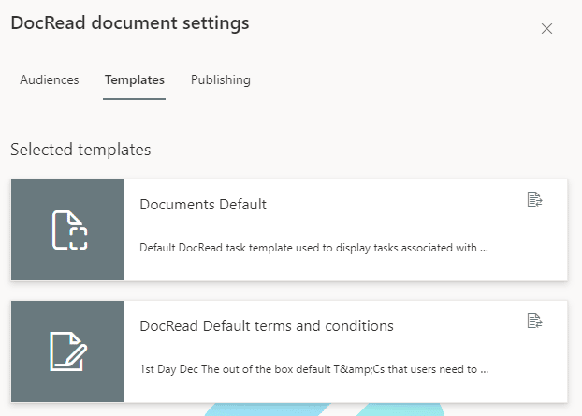This screenshot has height=416, width=582.
Task: Close the DocRead document settings panel
Action: point(546,29)
